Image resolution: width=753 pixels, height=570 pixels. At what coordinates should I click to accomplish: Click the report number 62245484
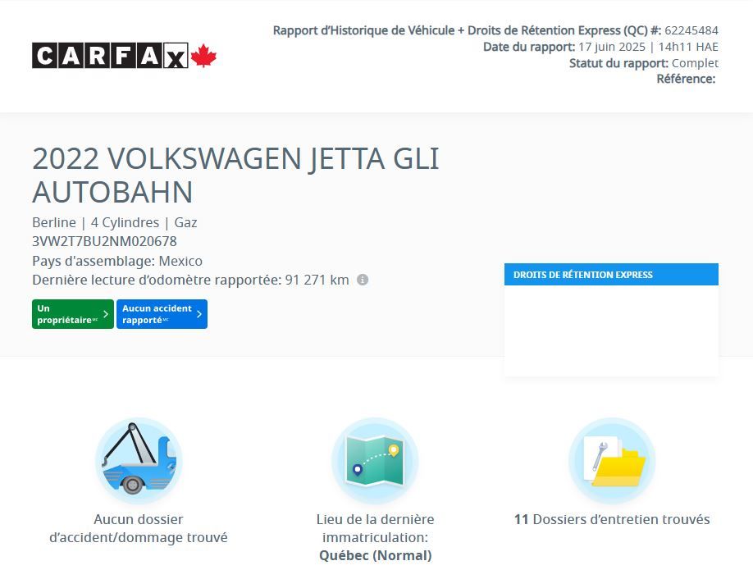[691, 30]
